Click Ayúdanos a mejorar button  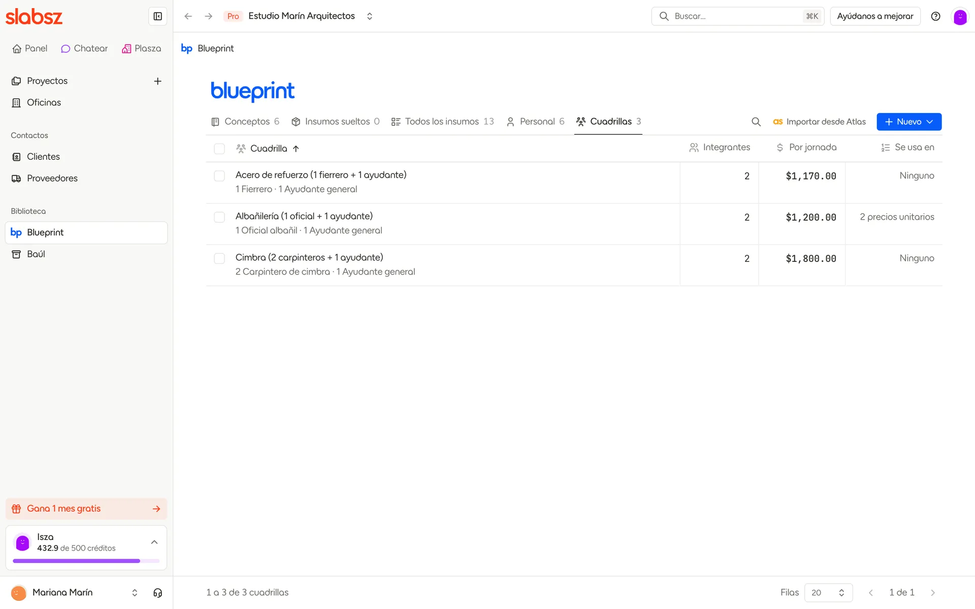click(x=875, y=16)
